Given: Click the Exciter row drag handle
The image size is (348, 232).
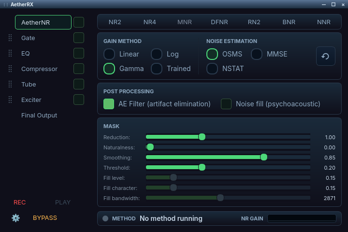Looking at the screenshot, I should [x=10, y=100].
